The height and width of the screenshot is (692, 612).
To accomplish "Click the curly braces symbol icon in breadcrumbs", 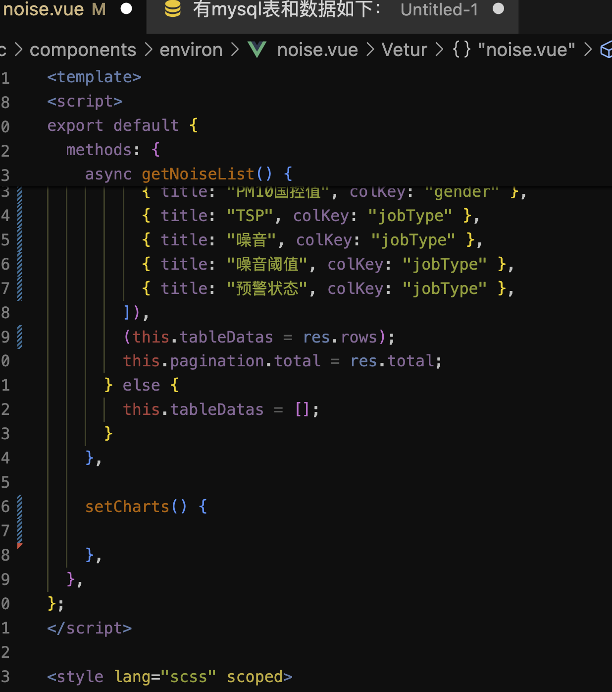I will click(x=461, y=50).
